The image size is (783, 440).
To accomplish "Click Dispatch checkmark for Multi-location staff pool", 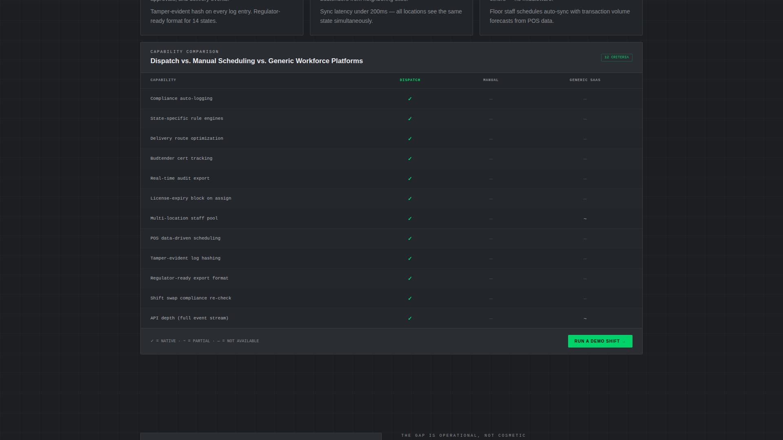I will pos(410,218).
